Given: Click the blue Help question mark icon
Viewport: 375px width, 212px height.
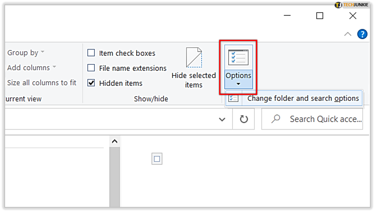Looking at the screenshot, I should (362, 34).
